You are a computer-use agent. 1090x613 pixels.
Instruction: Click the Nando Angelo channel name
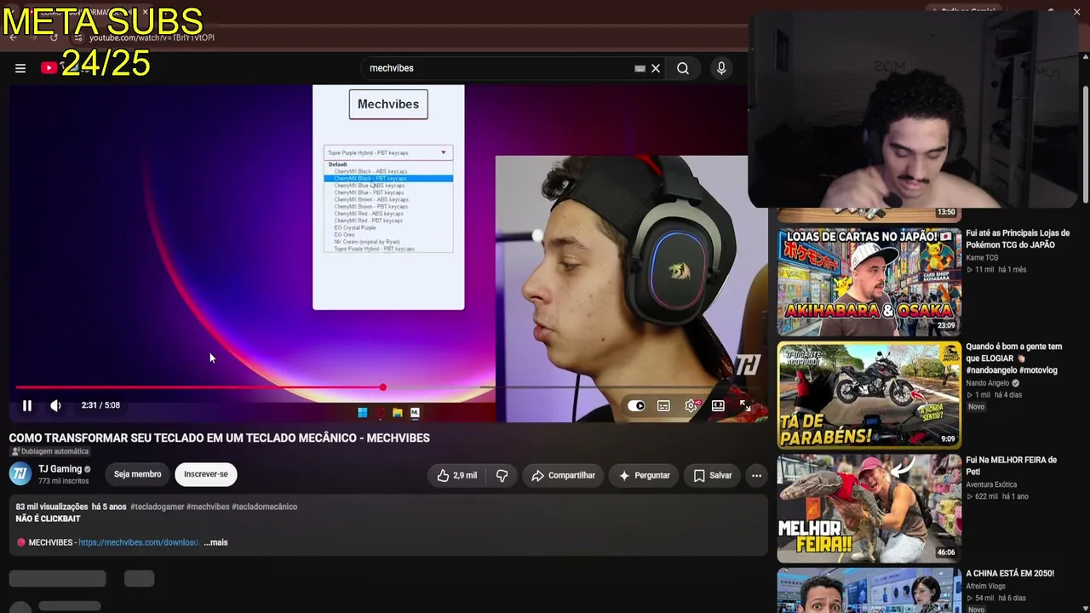pos(988,383)
